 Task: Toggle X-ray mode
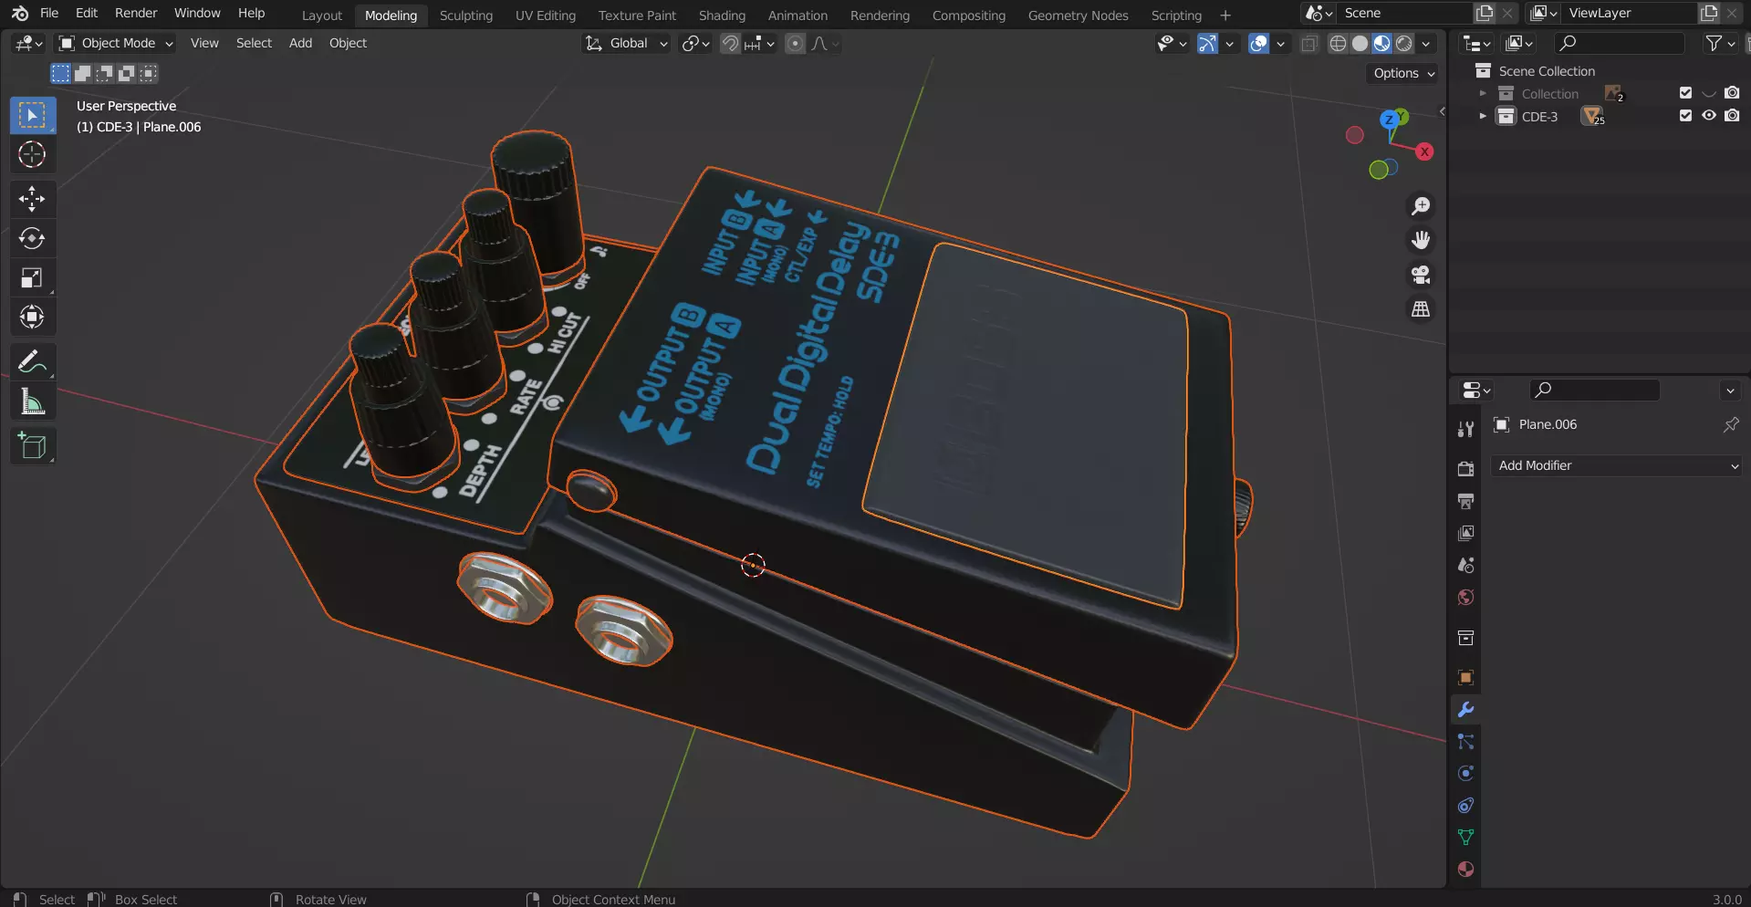[x=1308, y=43]
